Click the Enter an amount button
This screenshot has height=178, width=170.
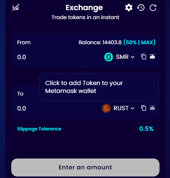click(85, 168)
